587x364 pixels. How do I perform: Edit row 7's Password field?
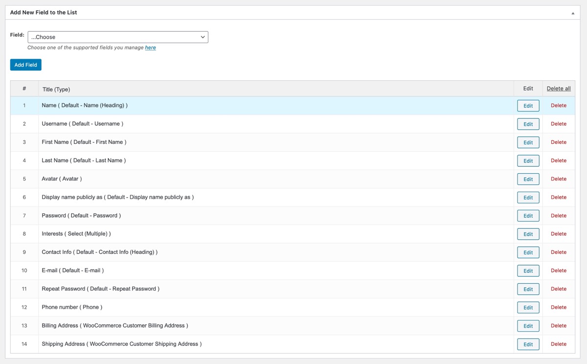(528, 216)
